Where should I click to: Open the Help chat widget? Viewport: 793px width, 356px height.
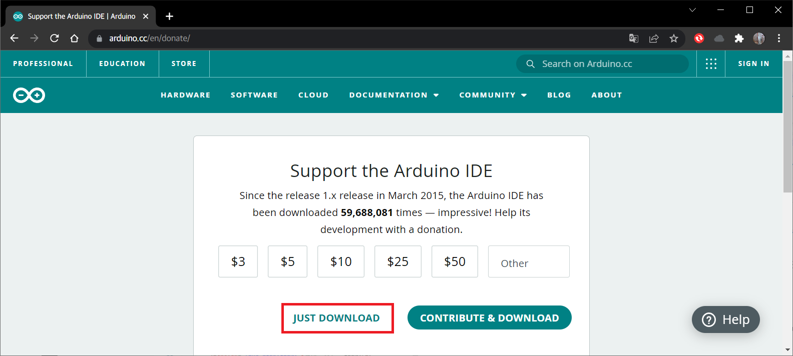[726, 319]
